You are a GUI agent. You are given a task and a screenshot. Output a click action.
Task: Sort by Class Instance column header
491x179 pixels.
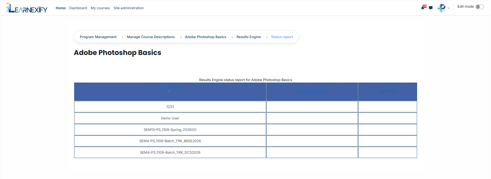pyautogui.click(x=170, y=87)
